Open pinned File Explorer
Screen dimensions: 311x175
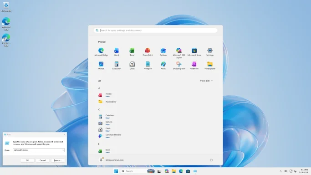click(x=210, y=66)
